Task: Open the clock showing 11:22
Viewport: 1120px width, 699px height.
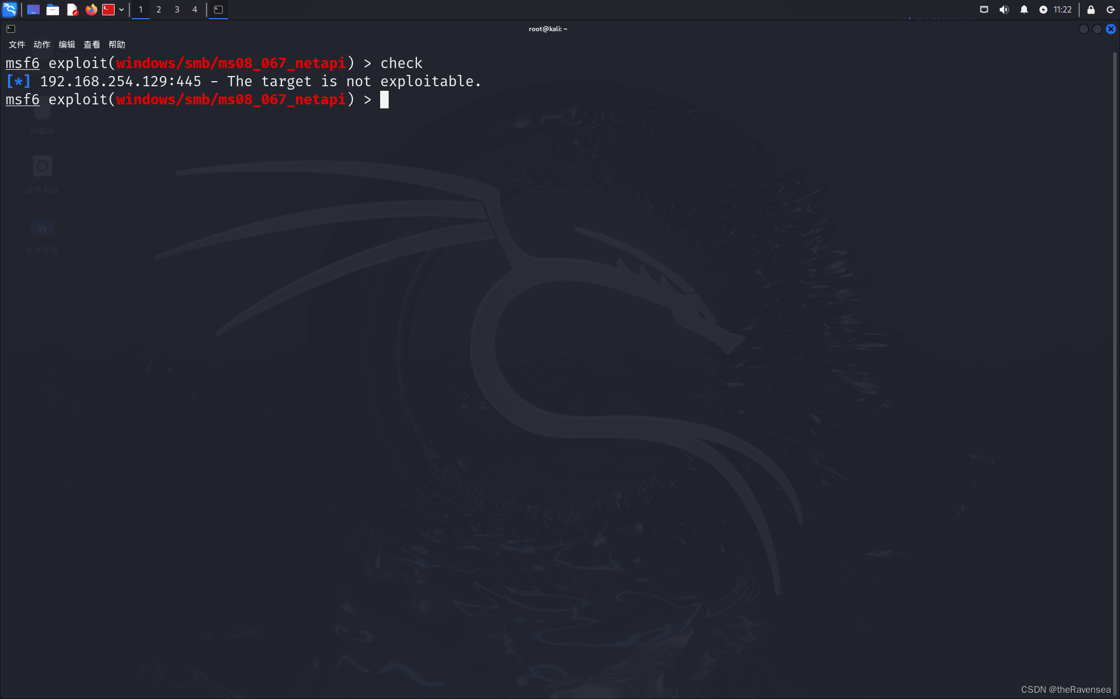Action: click(x=1063, y=10)
